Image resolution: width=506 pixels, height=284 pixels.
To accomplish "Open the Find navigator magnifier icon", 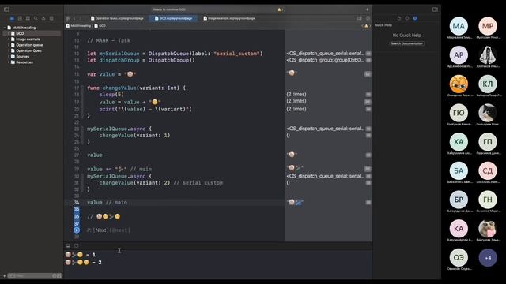I will 36,18.
